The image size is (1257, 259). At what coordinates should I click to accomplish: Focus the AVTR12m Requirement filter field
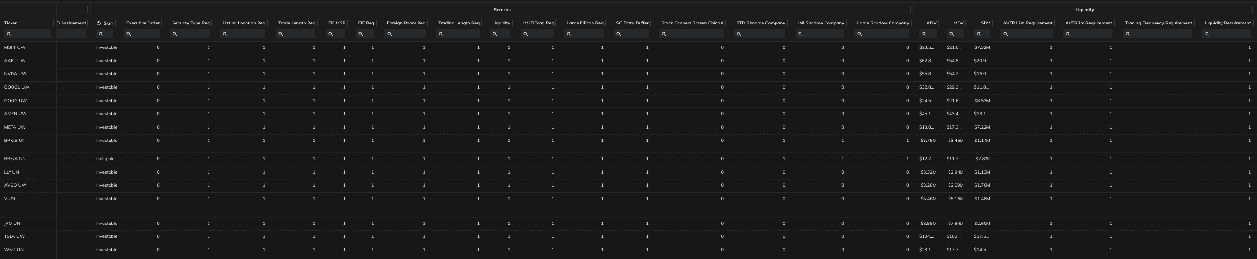(x=1026, y=34)
